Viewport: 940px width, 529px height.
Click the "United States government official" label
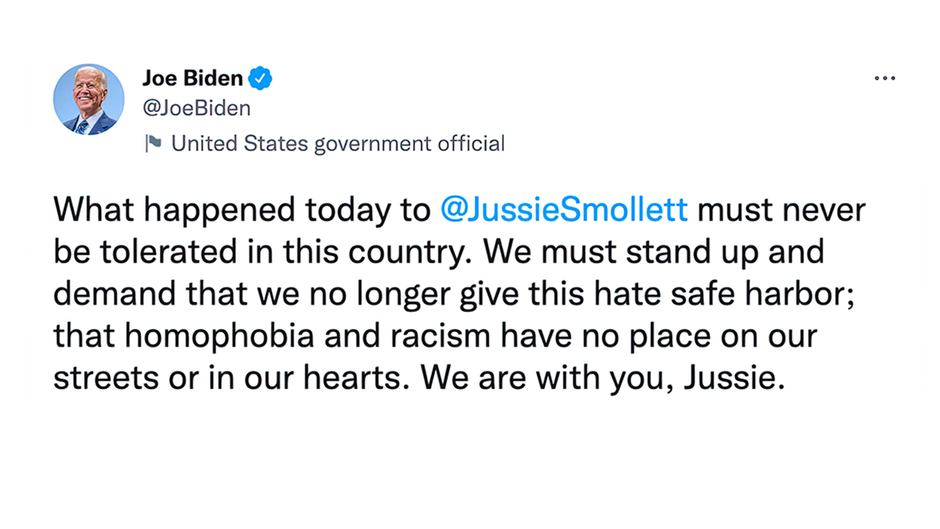338,143
